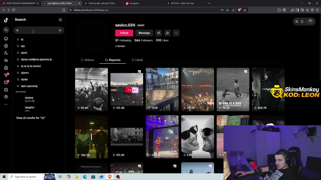Click the browser back arrow
This screenshot has height=180, width=321.
pyautogui.click(x=4, y=10)
